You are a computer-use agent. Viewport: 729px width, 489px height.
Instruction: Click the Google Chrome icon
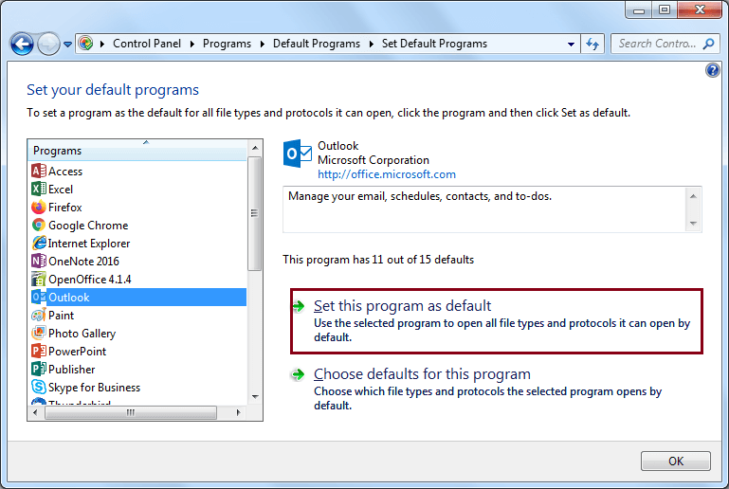point(39,225)
